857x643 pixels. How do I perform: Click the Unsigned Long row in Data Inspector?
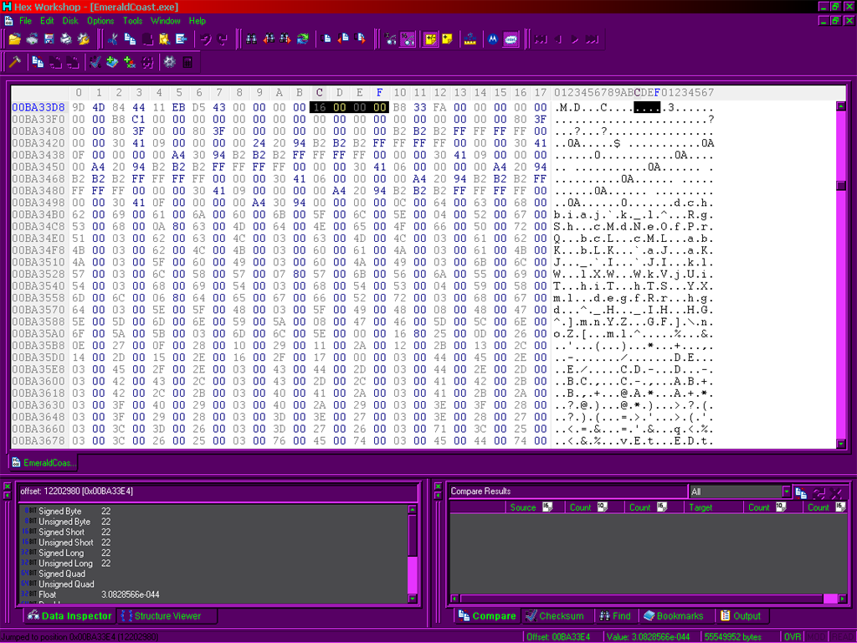(x=213, y=563)
